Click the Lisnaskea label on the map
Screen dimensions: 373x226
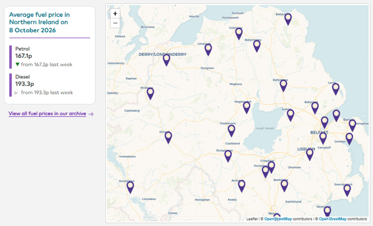tap(149, 199)
